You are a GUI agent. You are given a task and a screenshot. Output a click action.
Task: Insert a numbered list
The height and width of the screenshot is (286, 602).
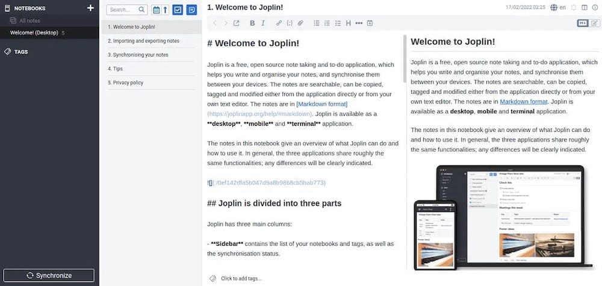pyautogui.click(x=327, y=23)
